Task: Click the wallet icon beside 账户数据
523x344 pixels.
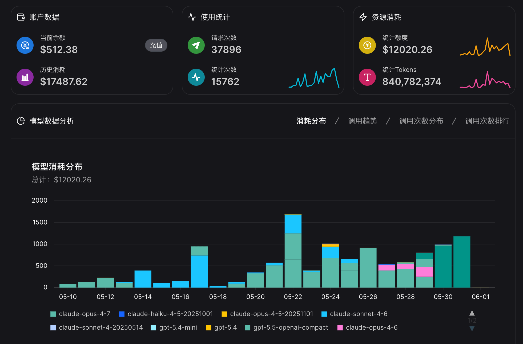Action: pyautogui.click(x=21, y=17)
